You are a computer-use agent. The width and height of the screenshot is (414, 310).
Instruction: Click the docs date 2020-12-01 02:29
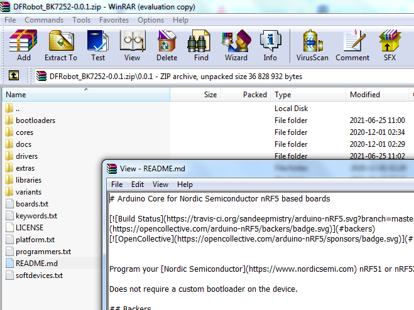377,144
